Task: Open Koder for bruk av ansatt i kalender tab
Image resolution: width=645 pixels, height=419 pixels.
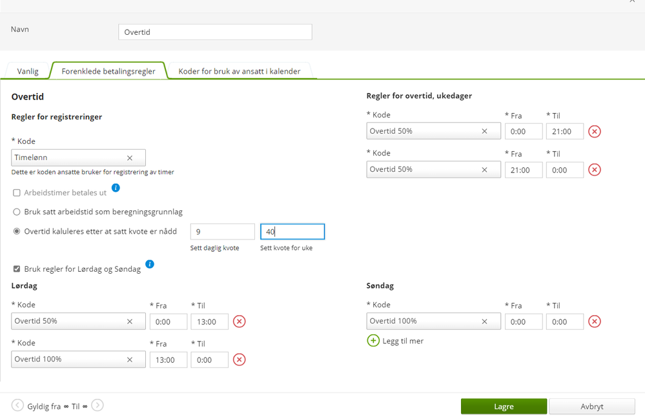Action: pyautogui.click(x=240, y=71)
